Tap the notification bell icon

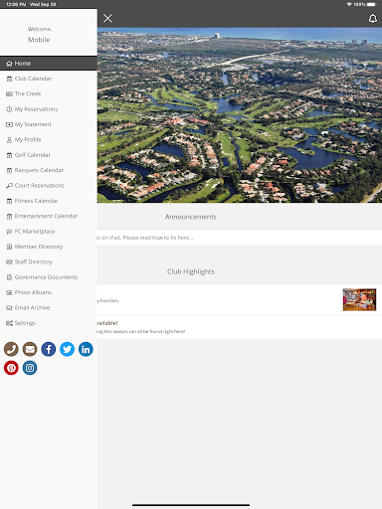pos(373,18)
